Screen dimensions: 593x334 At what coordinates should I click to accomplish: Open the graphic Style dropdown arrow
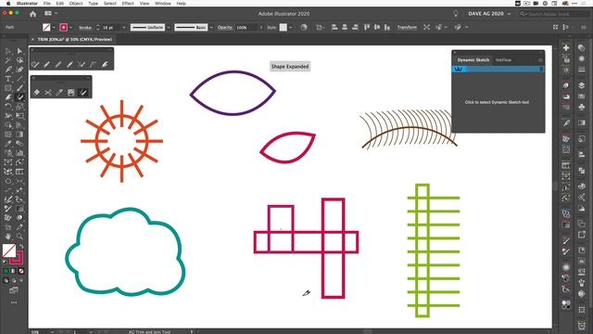[x=290, y=28]
